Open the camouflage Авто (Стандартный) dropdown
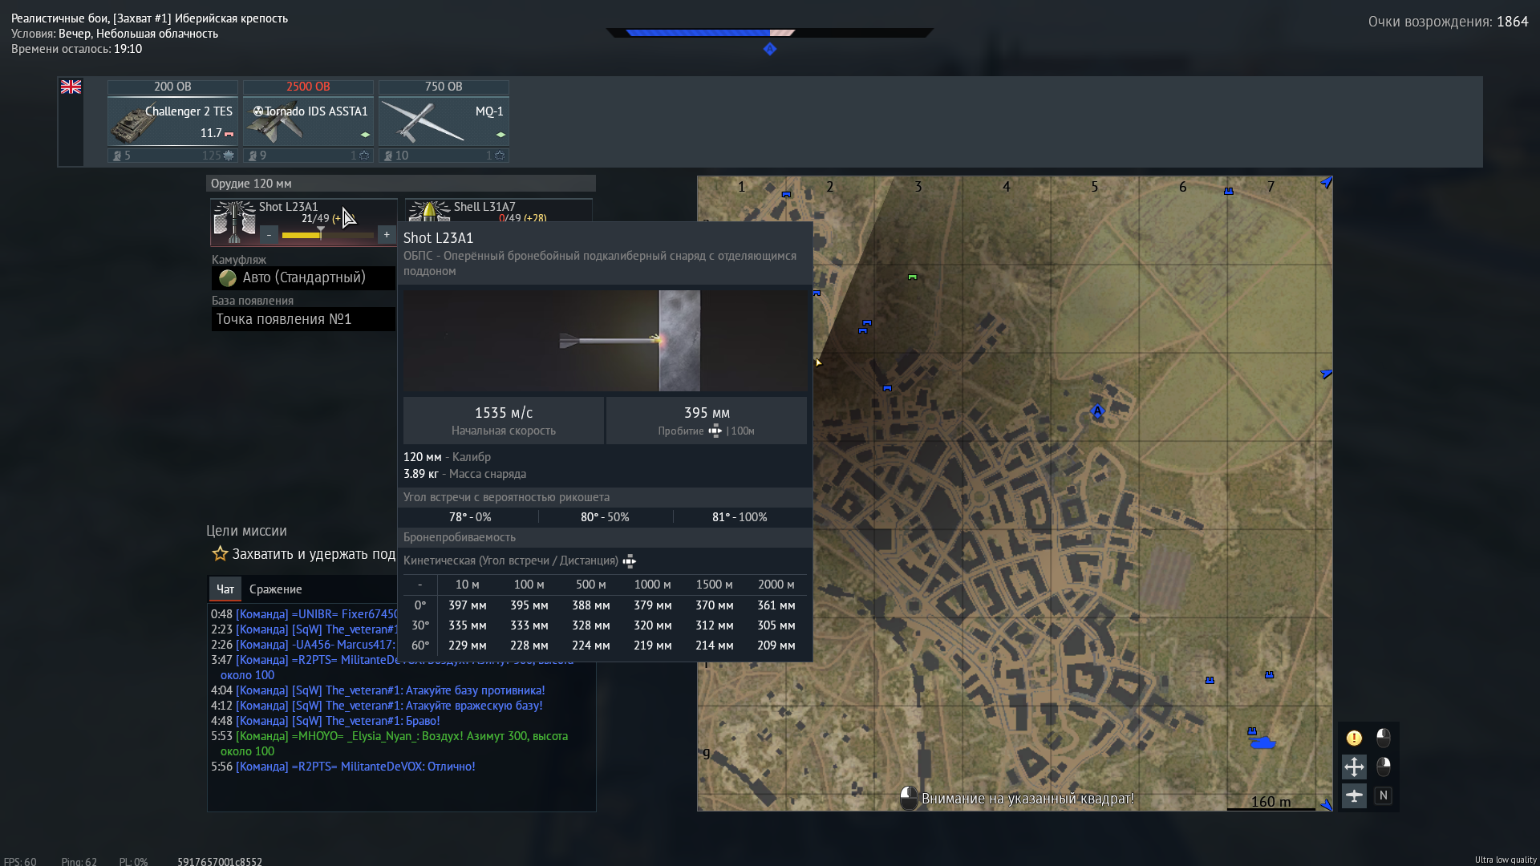Image resolution: width=1540 pixels, height=866 pixels. [303, 277]
